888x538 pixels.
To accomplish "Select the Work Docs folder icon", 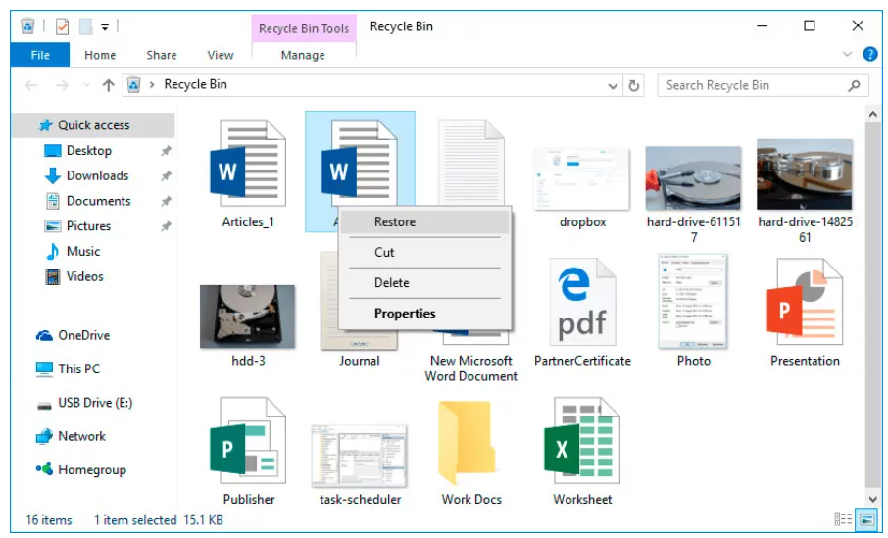I will coord(468,443).
